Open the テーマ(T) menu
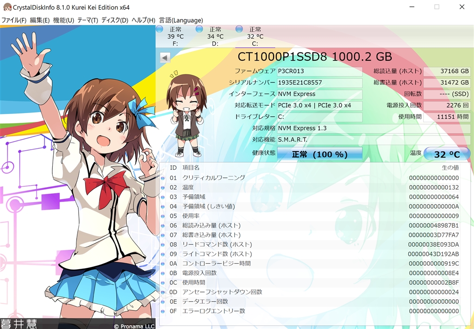The image size is (474, 329). pyautogui.click(x=87, y=20)
